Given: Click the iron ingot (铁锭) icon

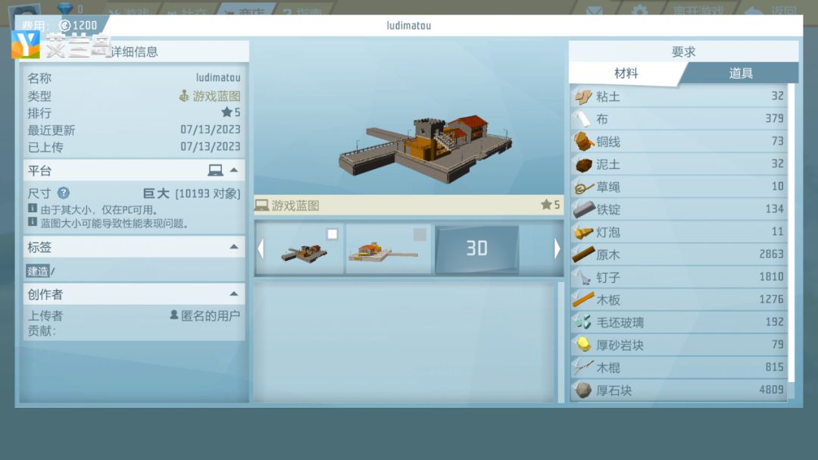Looking at the screenshot, I should pyautogui.click(x=583, y=209).
